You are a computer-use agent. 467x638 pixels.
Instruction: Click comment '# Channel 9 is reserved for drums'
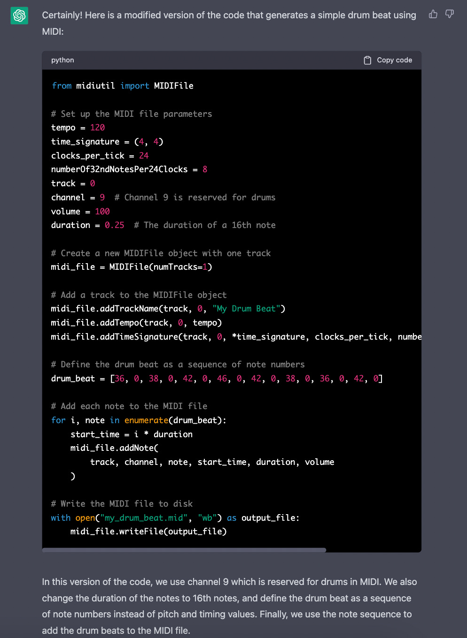[195, 197]
